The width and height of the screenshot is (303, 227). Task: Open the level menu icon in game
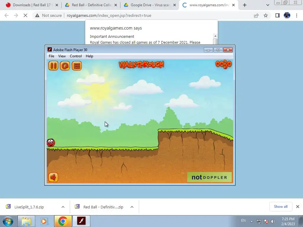point(77,66)
